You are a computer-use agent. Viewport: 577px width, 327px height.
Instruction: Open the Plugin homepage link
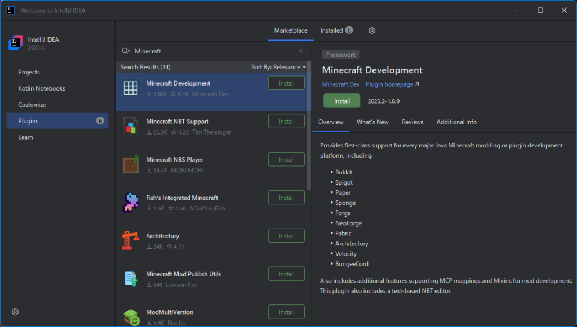point(392,84)
